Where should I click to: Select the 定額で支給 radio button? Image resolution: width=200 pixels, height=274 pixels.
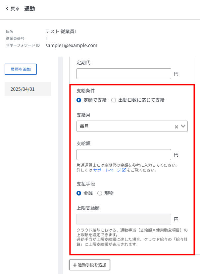[x=79, y=100]
